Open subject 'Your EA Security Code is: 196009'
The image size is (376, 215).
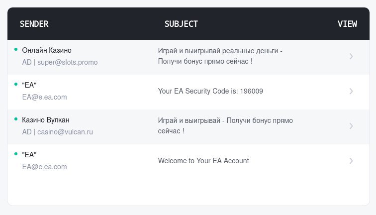[x=210, y=91]
